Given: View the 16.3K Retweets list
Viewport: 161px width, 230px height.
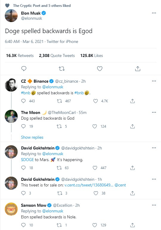Looking at the screenshot, I should click(x=20, y=55).
